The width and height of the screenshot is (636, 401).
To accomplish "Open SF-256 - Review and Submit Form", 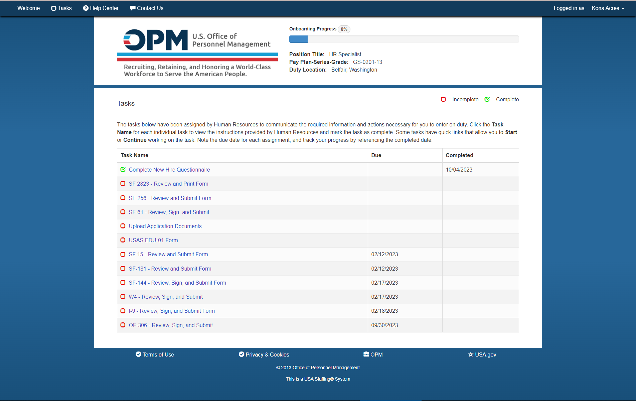I will (x=170, y=198).
